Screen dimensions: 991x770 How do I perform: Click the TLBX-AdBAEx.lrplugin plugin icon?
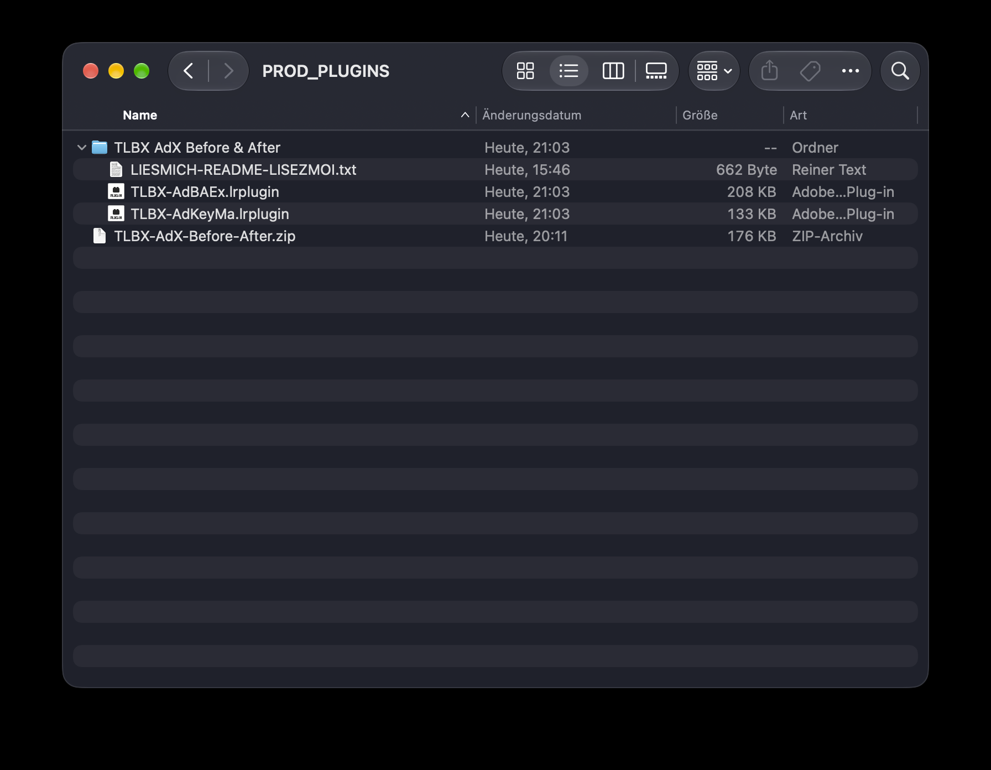[x=116, y=191]
